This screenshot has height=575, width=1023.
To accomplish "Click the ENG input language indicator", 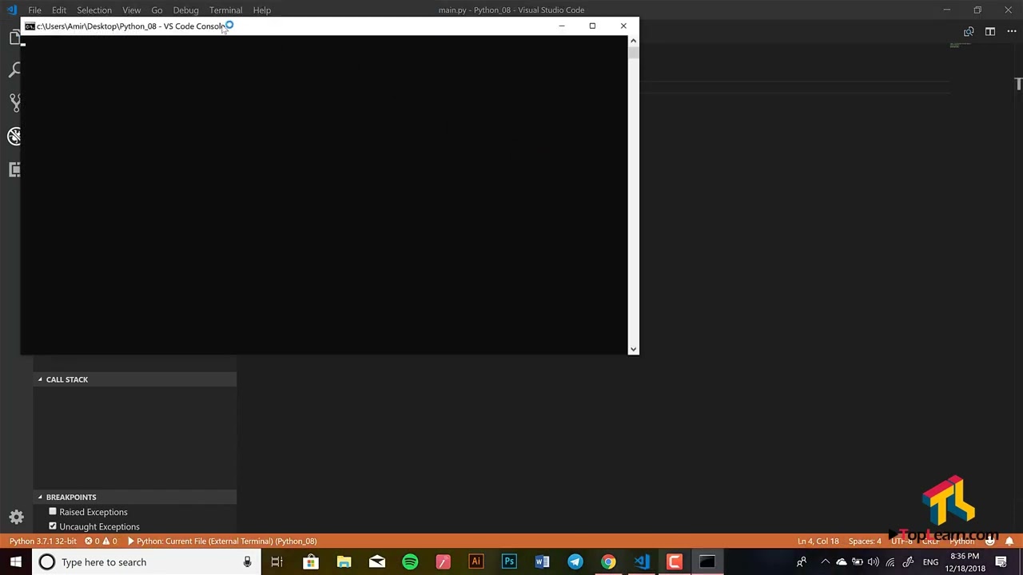I will coord(930,562).
